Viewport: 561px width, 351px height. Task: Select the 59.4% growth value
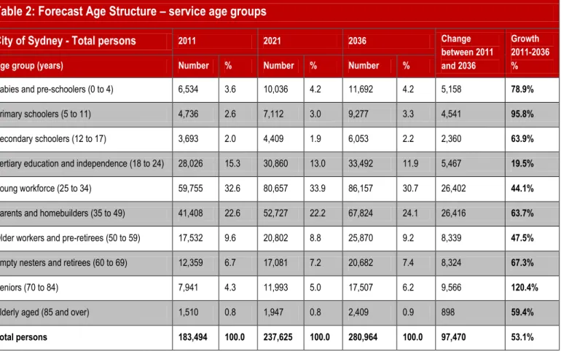[x=522, y=312]
